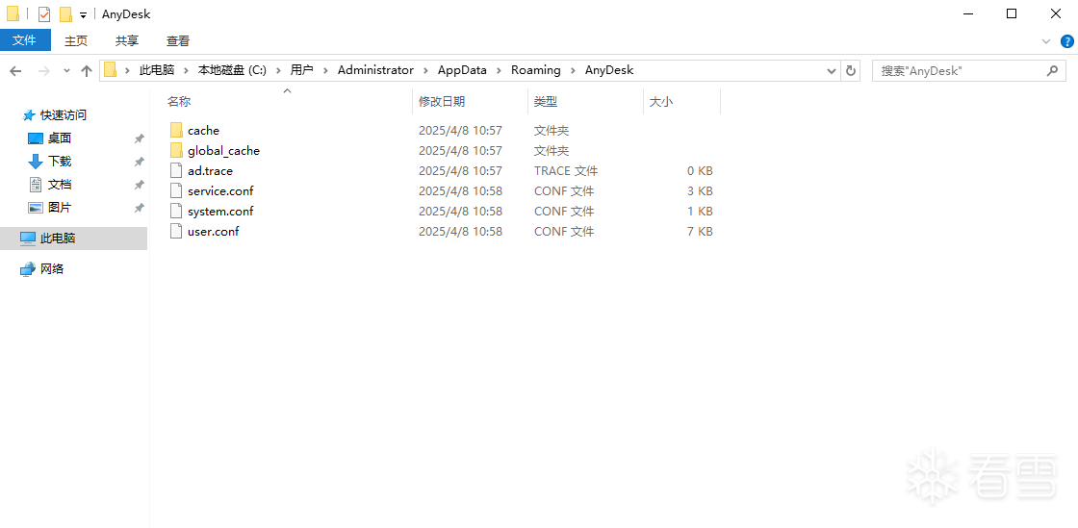This screenshot has height=528, width=1078.
Task: Click the 网络 network icon
Action: (x=28, y=269)
